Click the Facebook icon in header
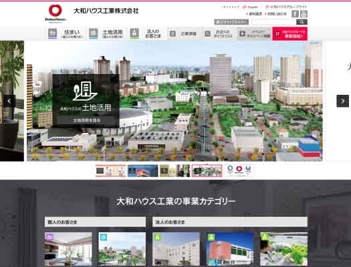Viewport: 351px width, 267px height. pyautogui.click(x=295, y=14)
